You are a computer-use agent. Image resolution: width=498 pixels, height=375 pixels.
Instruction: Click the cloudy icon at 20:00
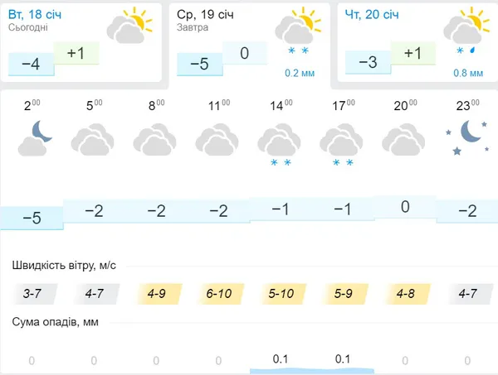coord(403,140)
